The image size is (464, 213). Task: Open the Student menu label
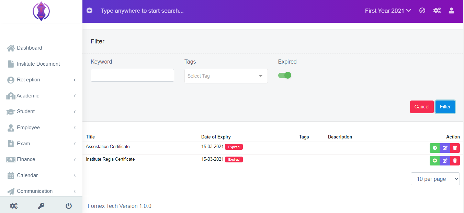pos(26,111)
